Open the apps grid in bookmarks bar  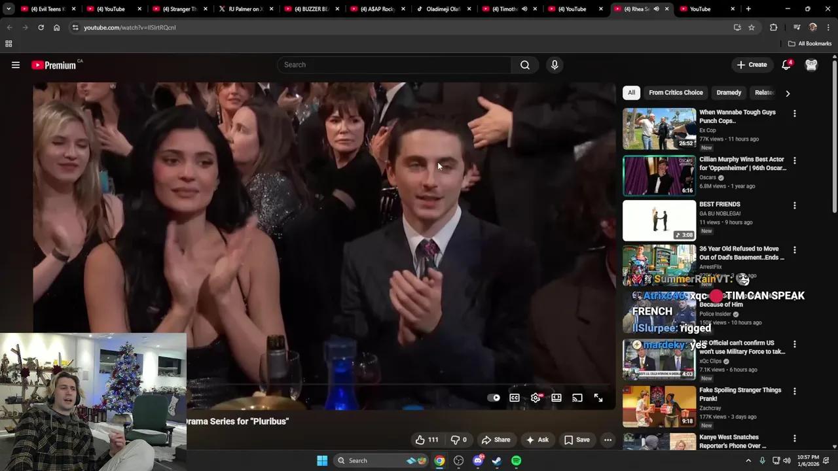pyautogui.click(x=9, y=44)
